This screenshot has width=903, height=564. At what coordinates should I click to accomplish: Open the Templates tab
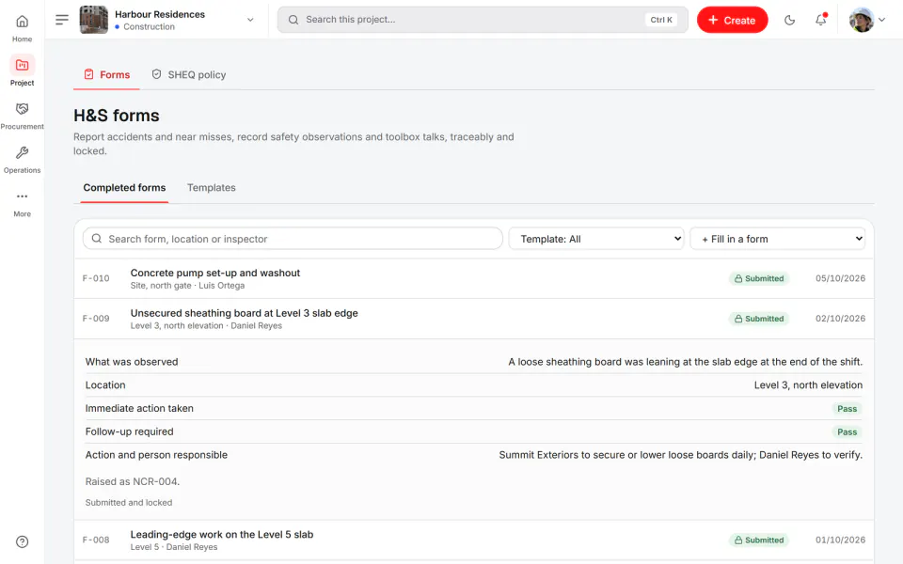(212, 188)
